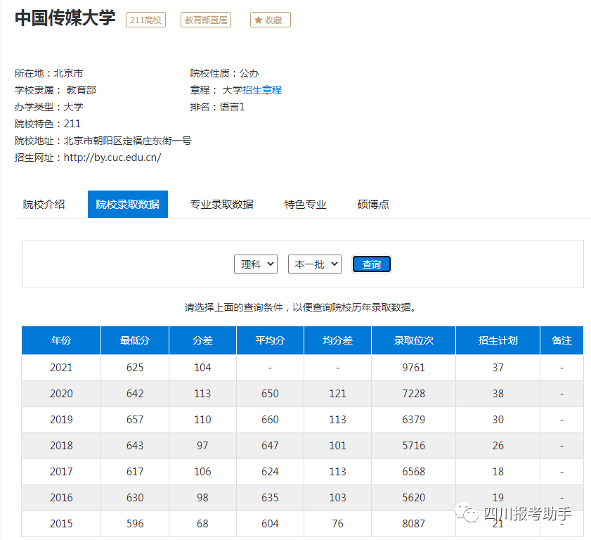Select the 院校录取数据 tab
591x540 pixels.
[x=128, y=205]
